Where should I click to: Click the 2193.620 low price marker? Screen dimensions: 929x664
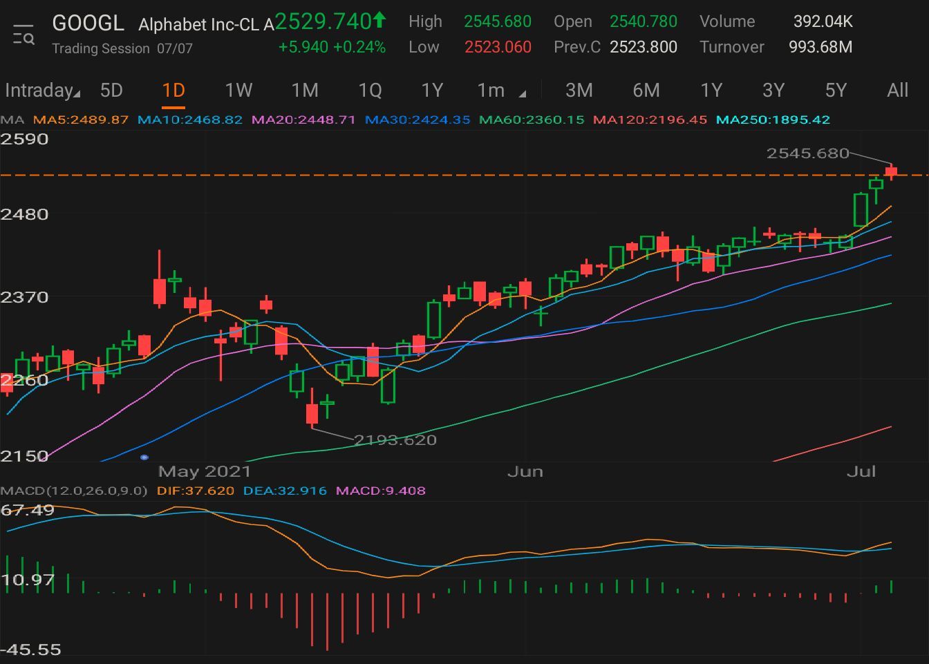[395, 440]
